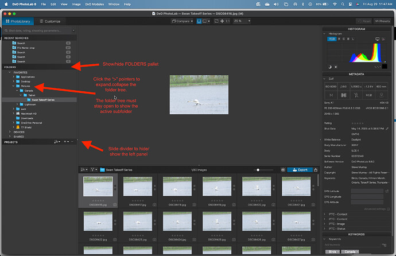Open the Compare dropdown

(x=183, y=21)
